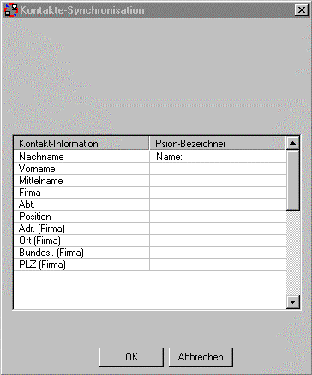Click the vertical scrollbar thumb
The height and width of the screenshot is (375, 312).
point(292,180)
